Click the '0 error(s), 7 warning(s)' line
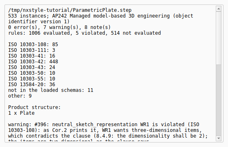Viewport: 228px width, 147px height. point(59,27)
